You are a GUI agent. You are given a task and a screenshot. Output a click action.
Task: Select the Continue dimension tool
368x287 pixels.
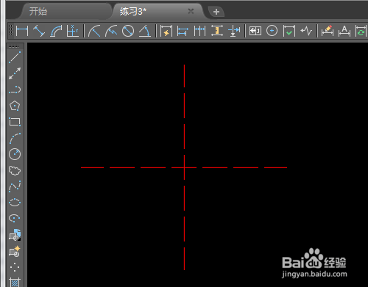199,31
